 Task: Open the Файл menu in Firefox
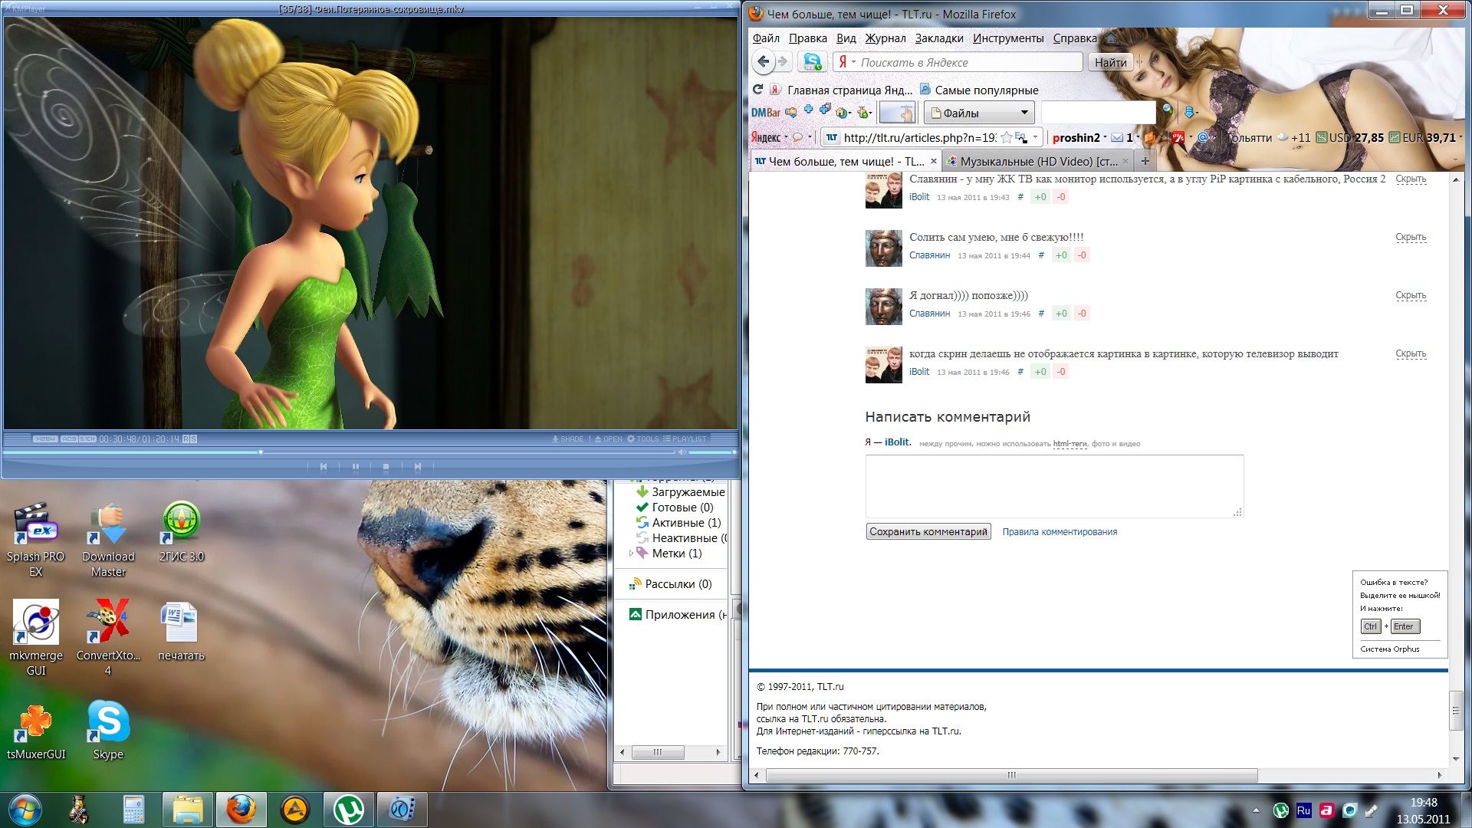pos(766,38)
